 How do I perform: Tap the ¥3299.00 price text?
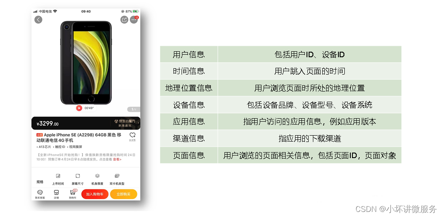click(x=48, y=124)
